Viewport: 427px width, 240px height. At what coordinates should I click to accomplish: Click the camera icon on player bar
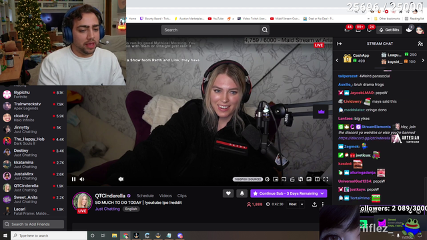pyautogui.click(x=121, y=179)
